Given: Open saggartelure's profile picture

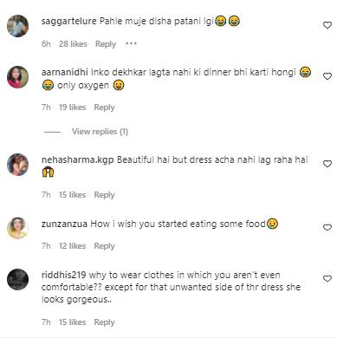Looking at the screenshot, I should pyautogui.click(x=17, y=26).
